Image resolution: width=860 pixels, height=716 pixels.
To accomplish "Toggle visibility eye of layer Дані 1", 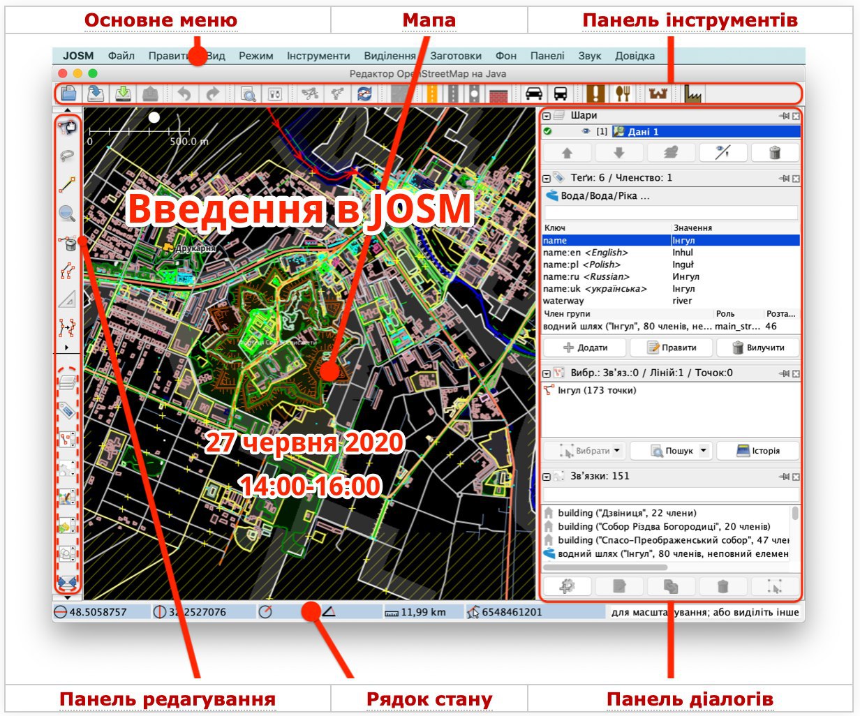I will point(586,131).
